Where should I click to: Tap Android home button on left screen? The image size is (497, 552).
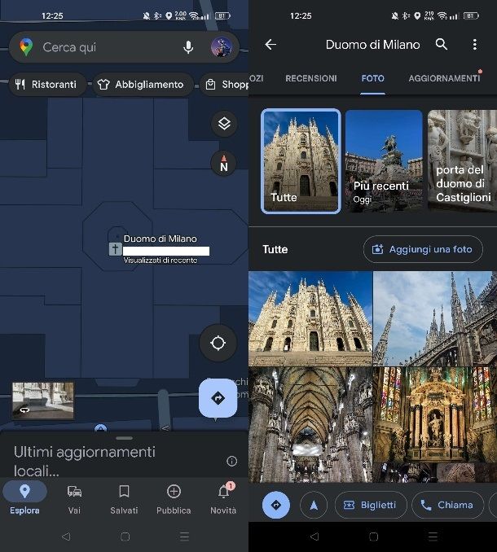point(125,537)
